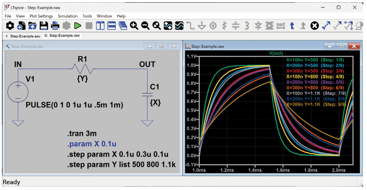The image size is (367, 190).
Task: Click the greyed Configure Analysis gear icon
Action: pyautogui.click(x=66, y=26)
